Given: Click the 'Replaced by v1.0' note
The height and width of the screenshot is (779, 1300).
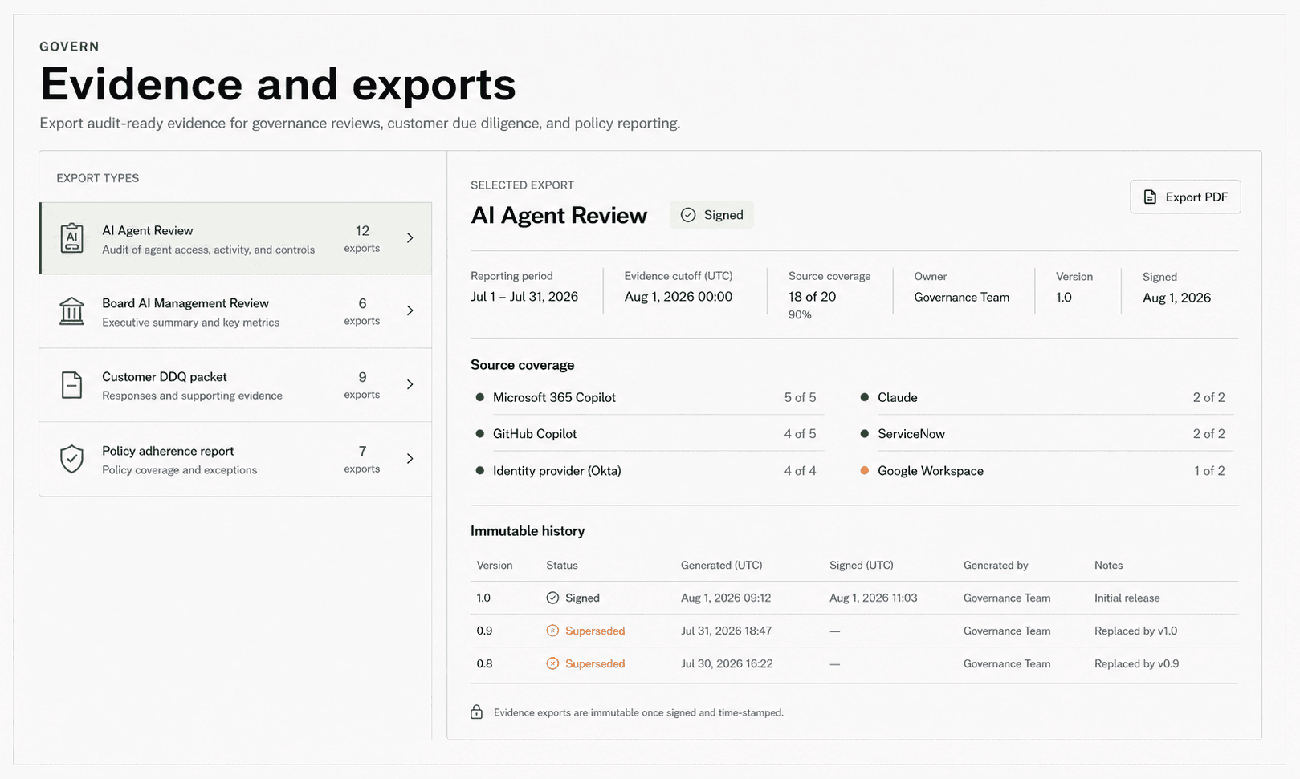Looking at the screenshot, I should [x=1136, y=631].
